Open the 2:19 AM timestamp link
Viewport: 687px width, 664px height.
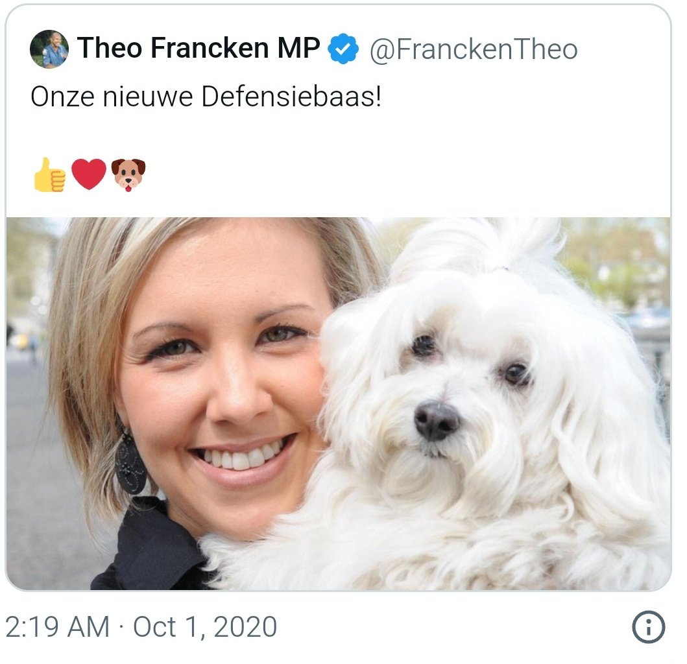[57, 627]
